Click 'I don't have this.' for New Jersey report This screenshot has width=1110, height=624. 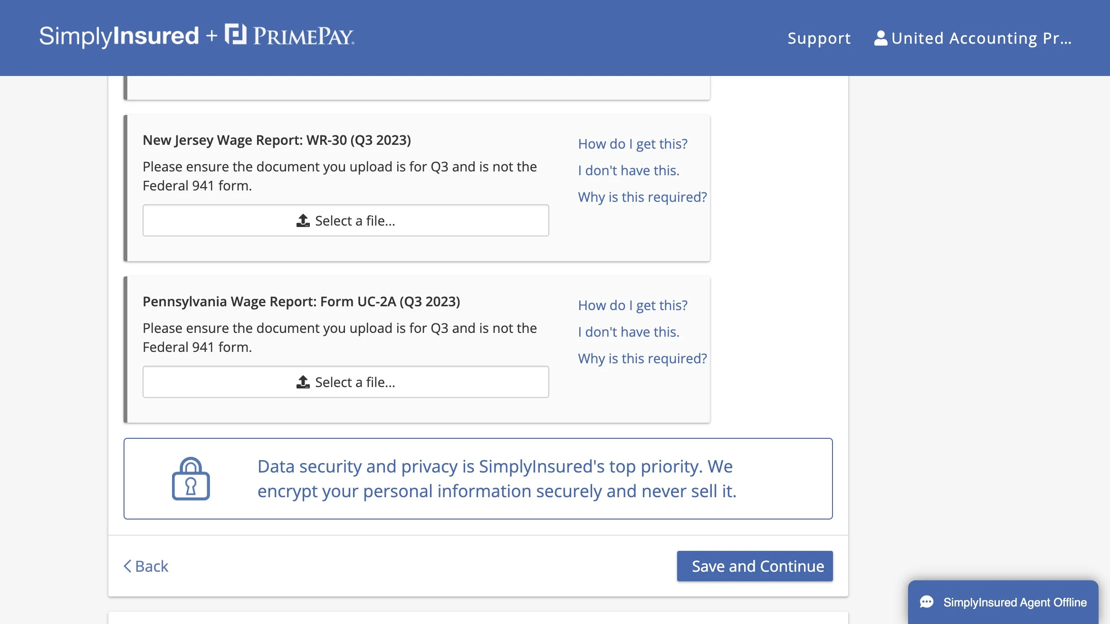coord(629,170)
